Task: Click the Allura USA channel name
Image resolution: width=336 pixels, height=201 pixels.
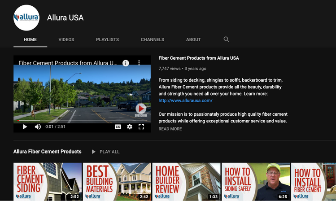Action: pyautogui.click(x=65, y=18)
